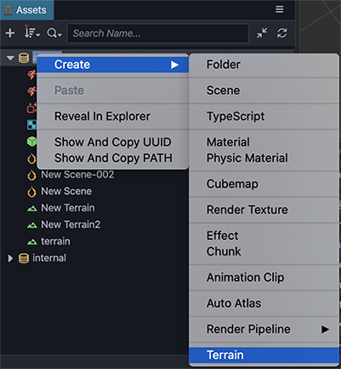Click the scene icon beside New Scene
Screen dimensions: 341x369
[x=31, y=192]
